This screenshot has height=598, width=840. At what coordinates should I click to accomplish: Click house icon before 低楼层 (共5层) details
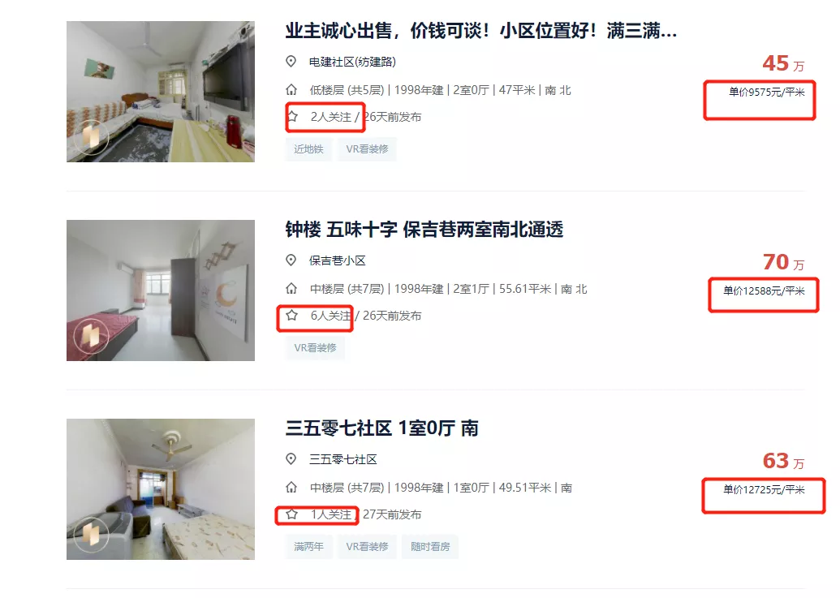pyautogui.click(x=291, y=89)
